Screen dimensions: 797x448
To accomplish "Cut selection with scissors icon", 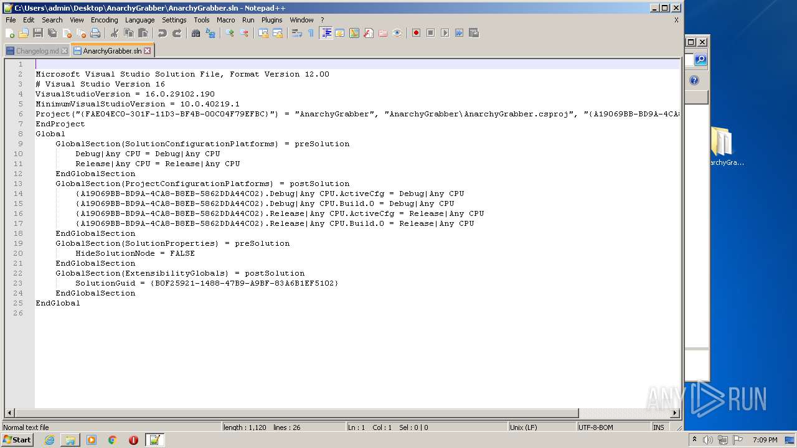I will [x=115, y=33].
